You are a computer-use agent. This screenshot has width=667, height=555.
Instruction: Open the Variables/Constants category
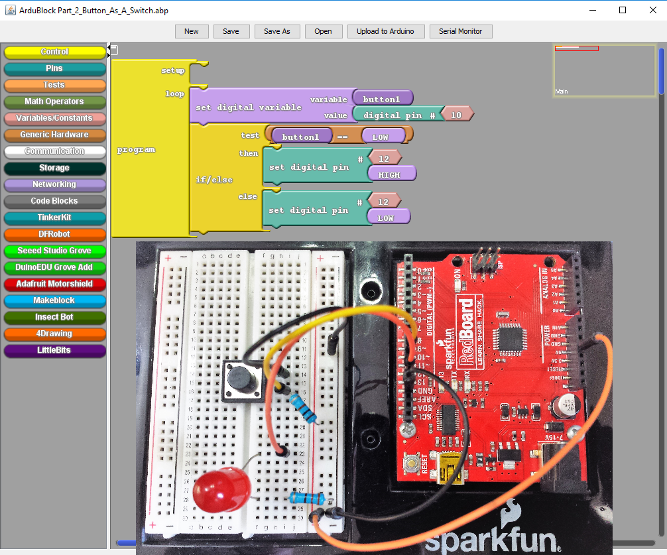pyautogui.click(x=54, y=118)
